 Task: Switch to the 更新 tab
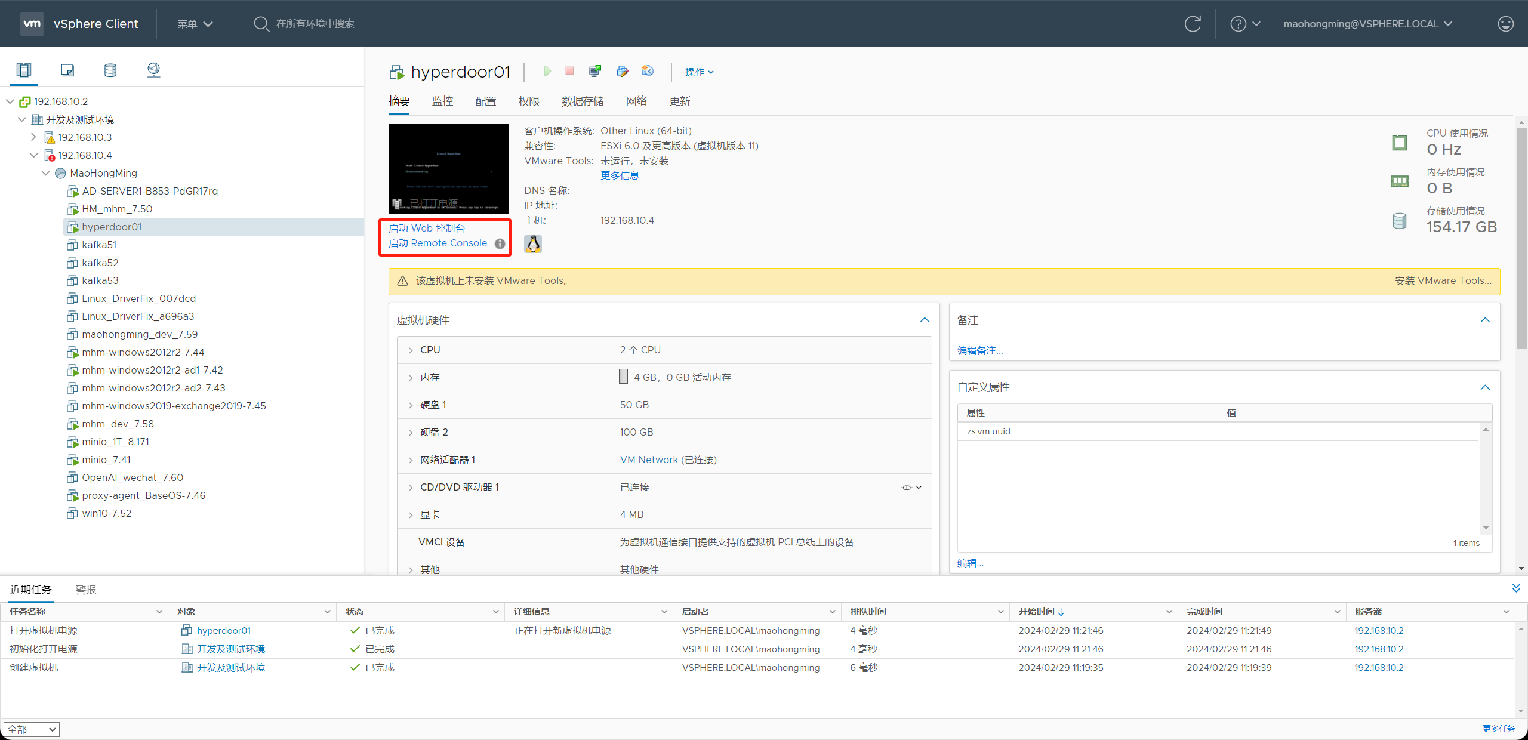(679, 101)
